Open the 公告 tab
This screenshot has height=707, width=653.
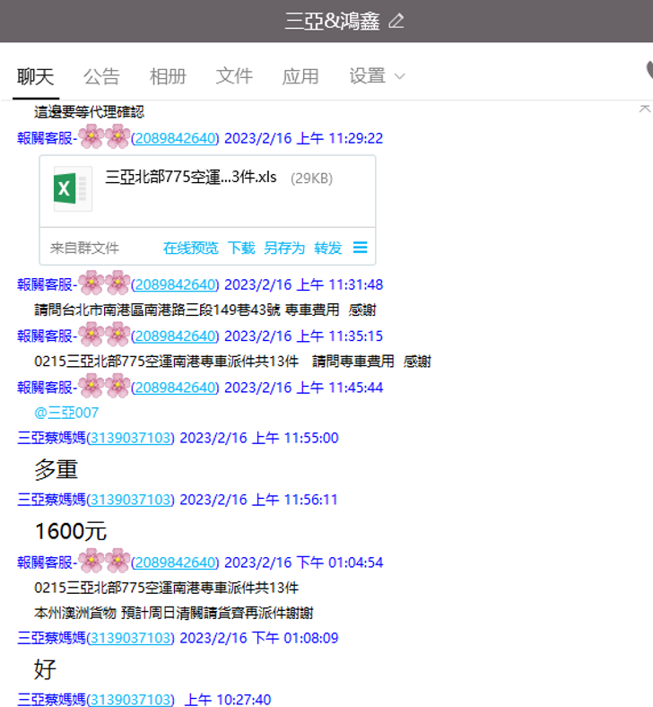[101, 76]
